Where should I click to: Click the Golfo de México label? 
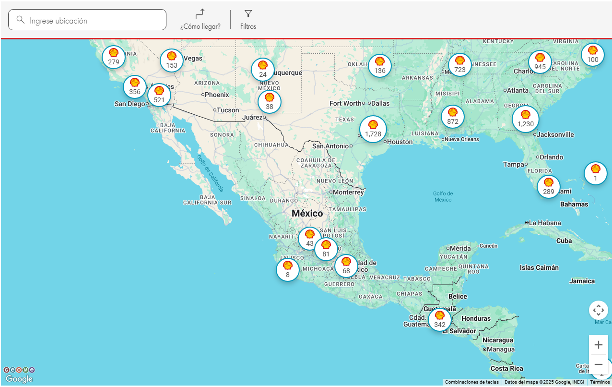[x=443, y=196]
